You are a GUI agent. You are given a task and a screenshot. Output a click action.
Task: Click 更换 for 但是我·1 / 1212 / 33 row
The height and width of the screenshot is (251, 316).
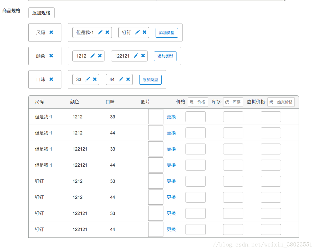click(x=171, y=117)
